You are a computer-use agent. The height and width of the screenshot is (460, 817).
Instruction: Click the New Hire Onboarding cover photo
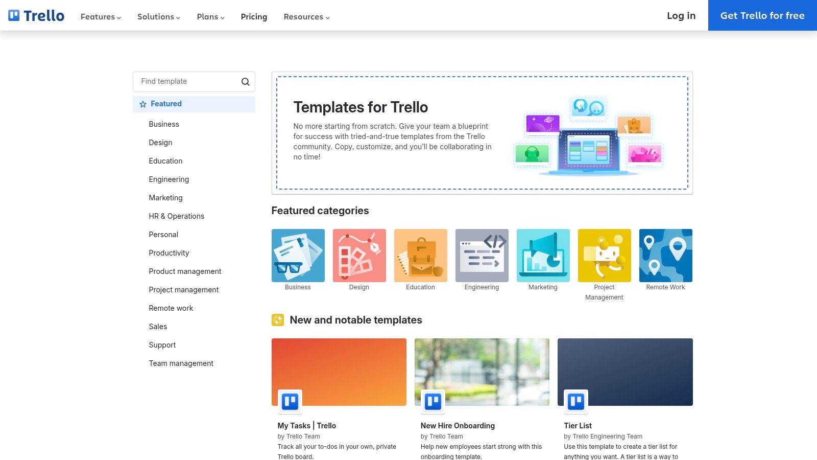pyautogui.click(x=482, y=372)
